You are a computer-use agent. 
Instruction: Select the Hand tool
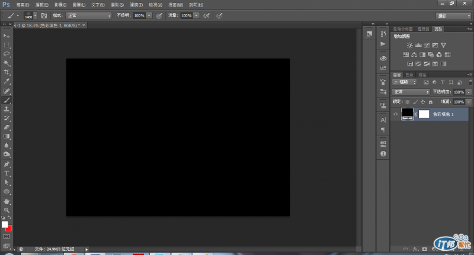point(7,201)
